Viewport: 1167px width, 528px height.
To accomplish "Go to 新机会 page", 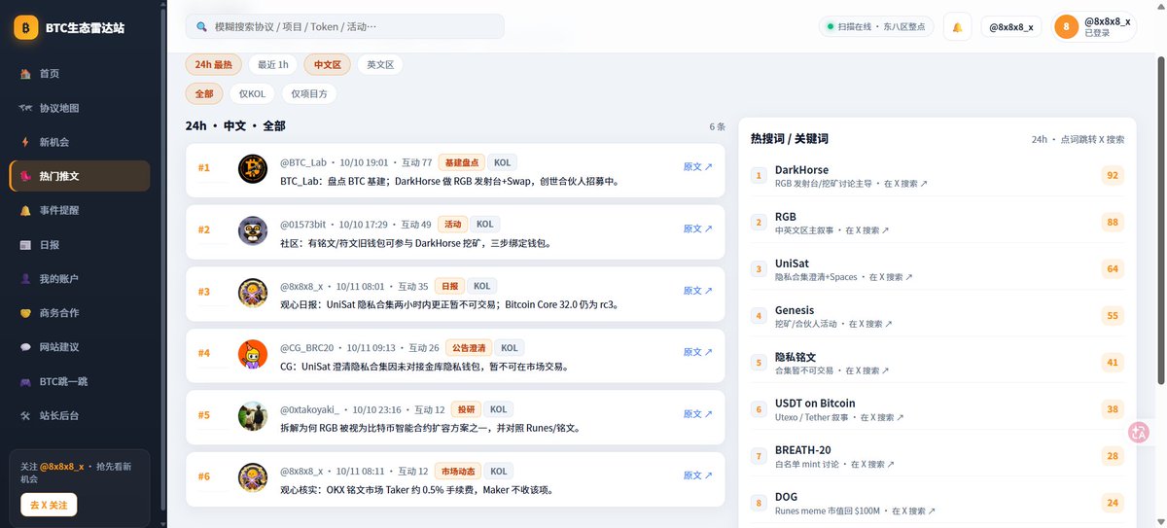I will coord(79,142).
